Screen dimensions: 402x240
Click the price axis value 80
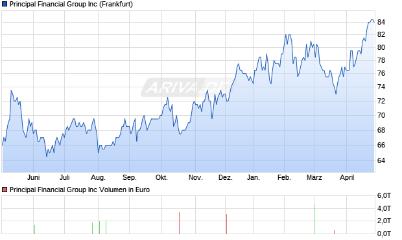click(381, 47)
